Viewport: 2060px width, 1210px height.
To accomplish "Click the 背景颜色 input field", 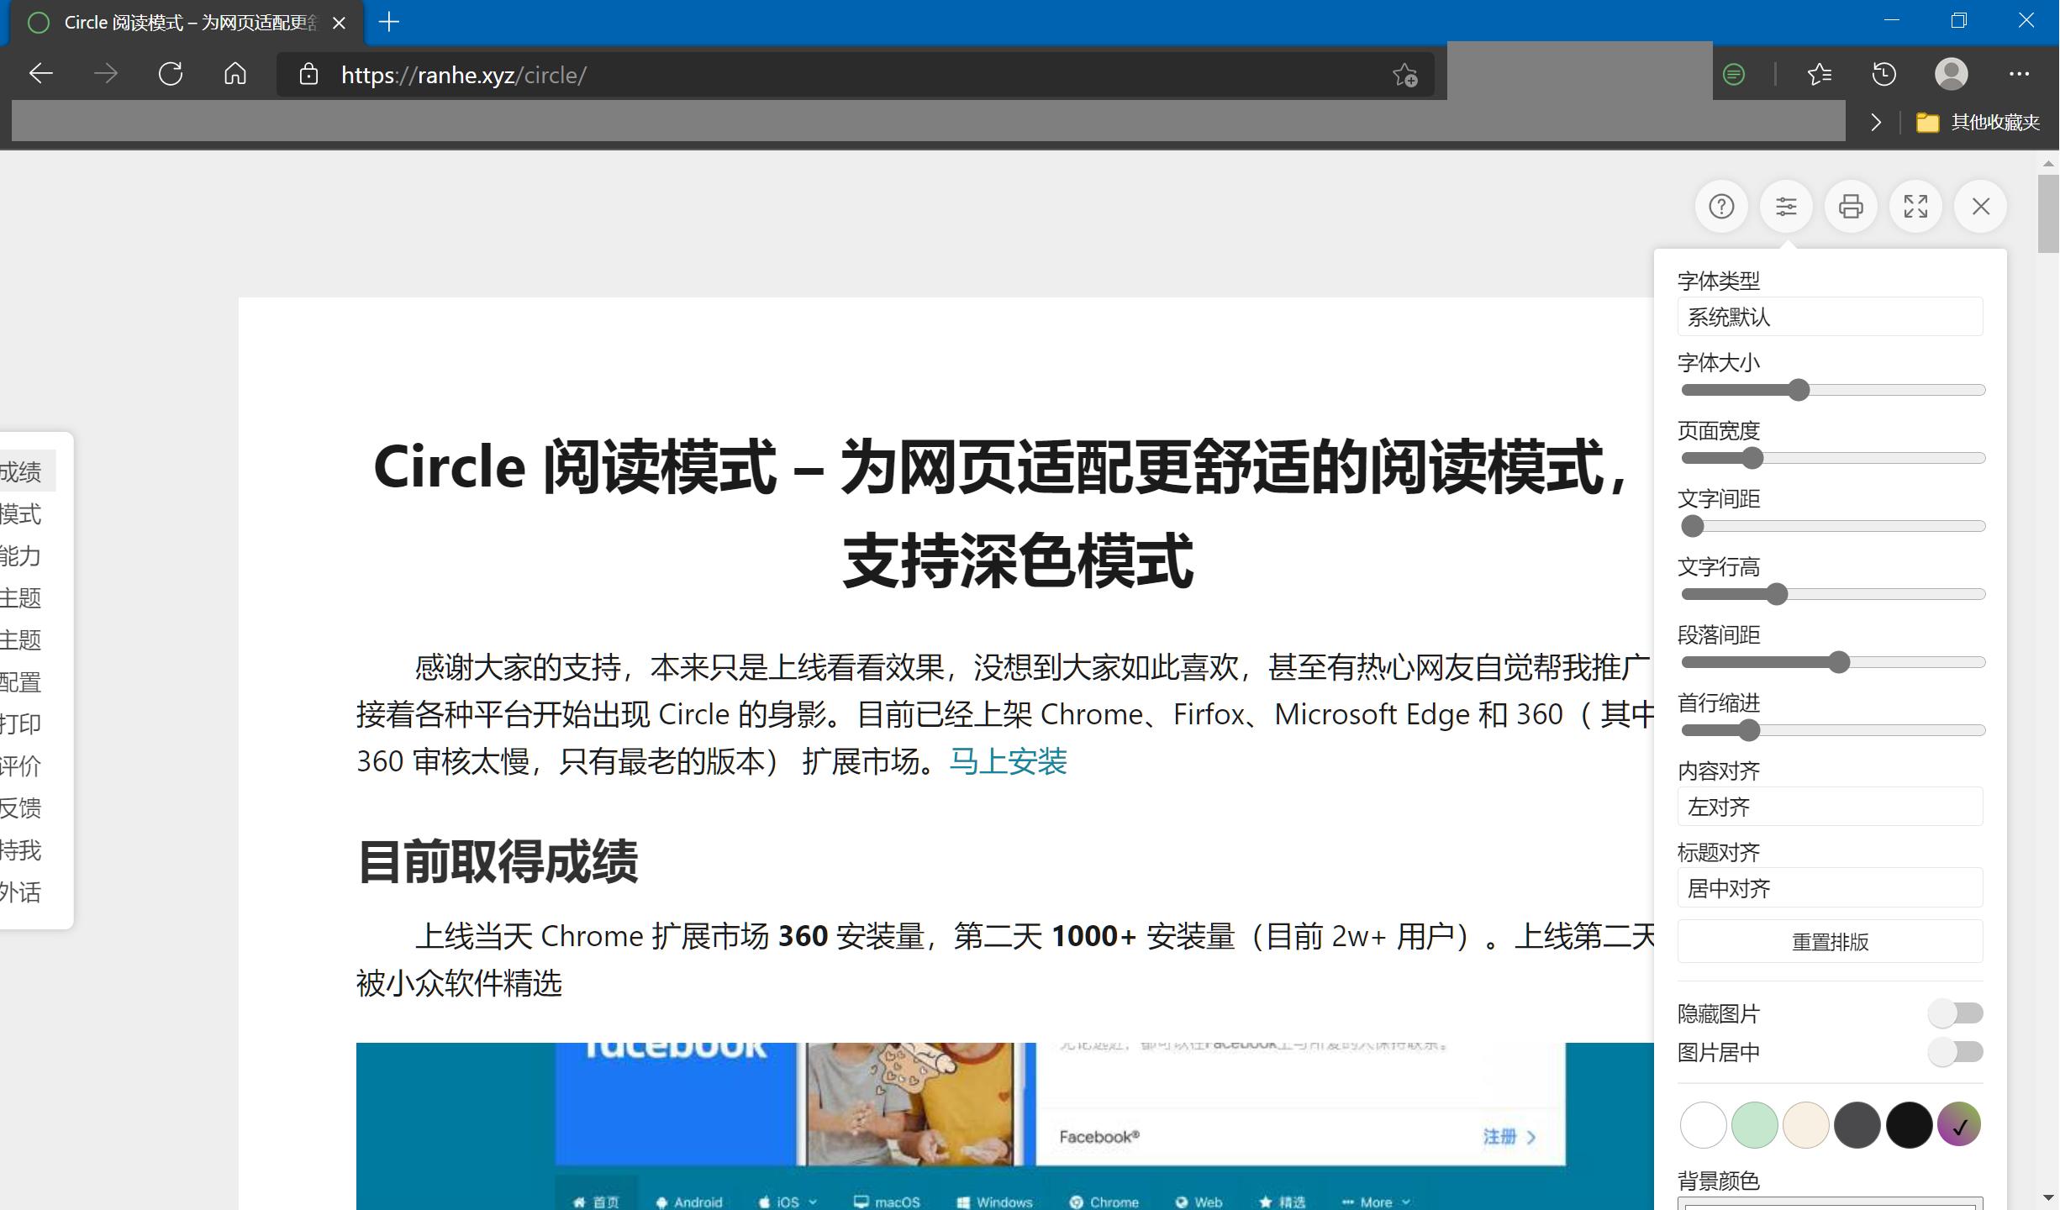I will (1830, 1203).
